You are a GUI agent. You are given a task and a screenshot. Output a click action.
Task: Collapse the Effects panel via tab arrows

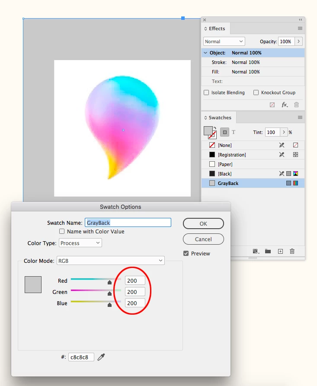click(x=205, y=29)
